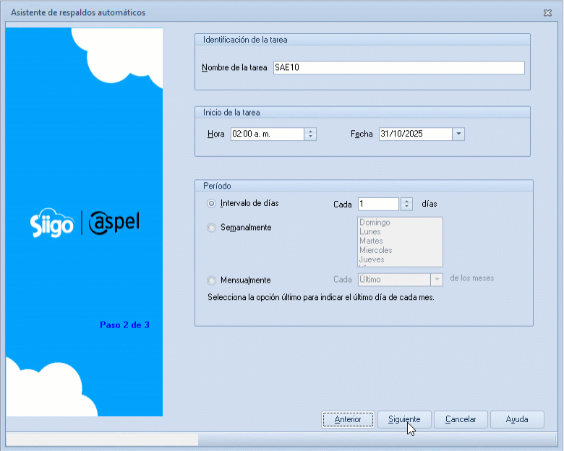The width and height of the screenshot is (564, 451).
Task: Click the Paso 2 de 3 label
Action: pyautogui.click(x=124, y=325)
